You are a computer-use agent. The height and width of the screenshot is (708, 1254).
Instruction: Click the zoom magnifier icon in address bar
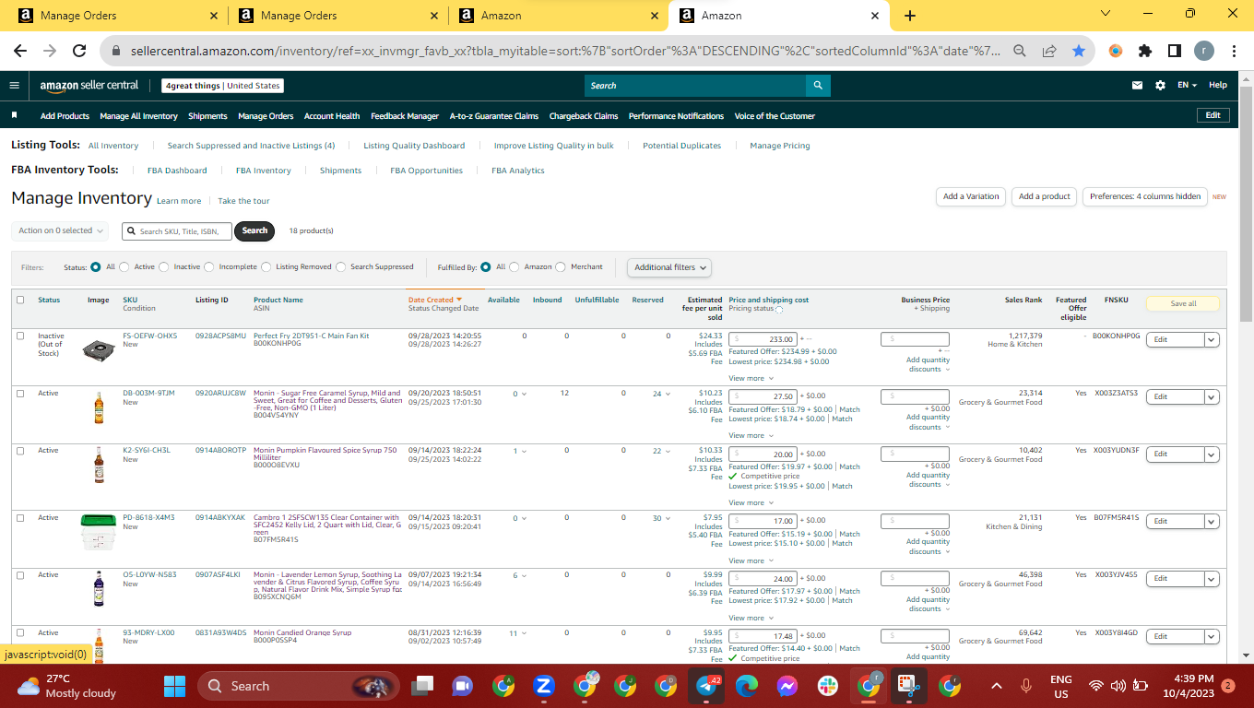point(1020,52)
